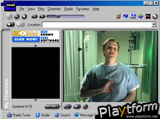Image resolution: width=160 pixels, height=119 pixels.
Task: Open the Favorites menu
Action: (83, 9)
